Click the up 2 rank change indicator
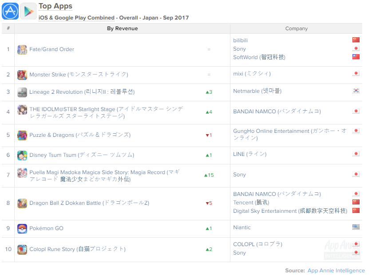Viewport: 372px width, 275px height. 209,249
